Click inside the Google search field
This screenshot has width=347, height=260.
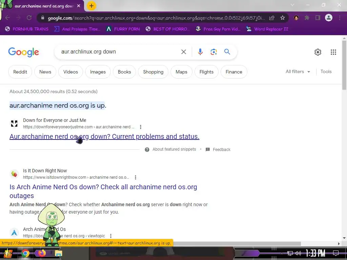click(120, 52)
